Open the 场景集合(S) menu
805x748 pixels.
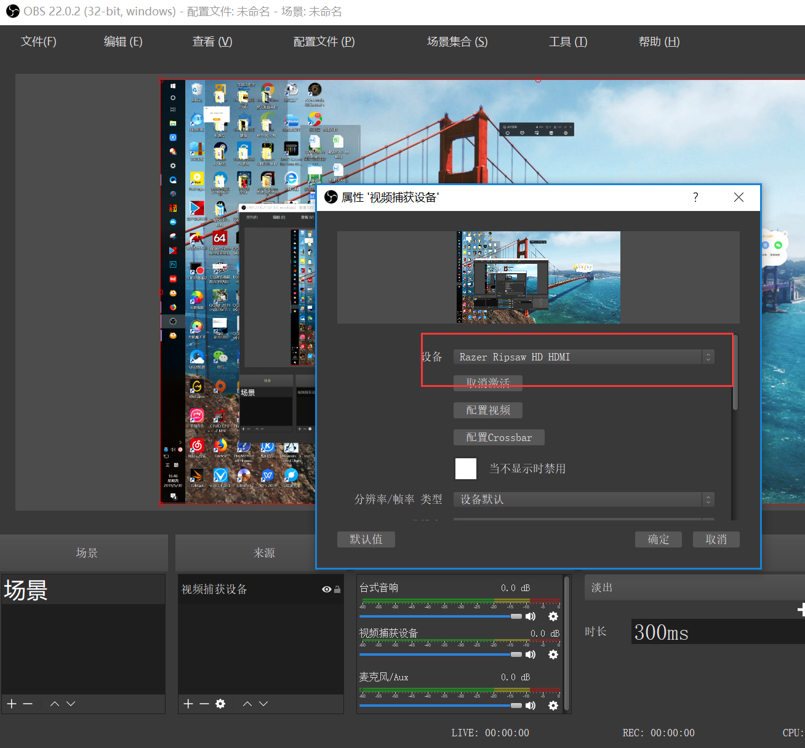coord(457,42)
